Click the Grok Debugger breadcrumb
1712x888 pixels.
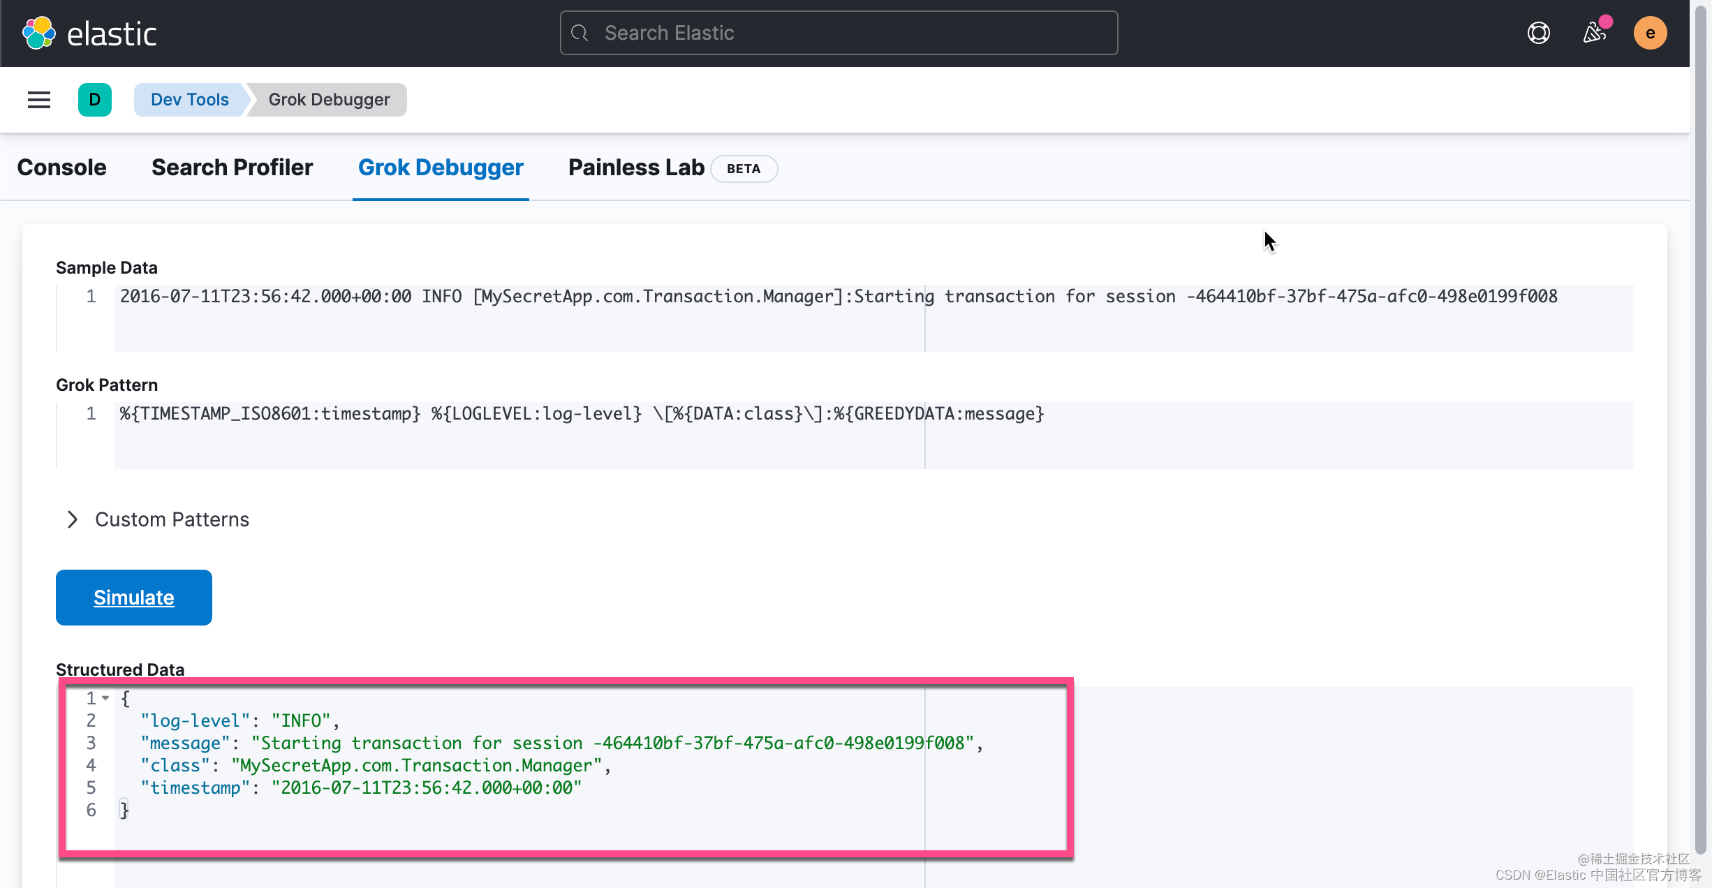(329, 100)
